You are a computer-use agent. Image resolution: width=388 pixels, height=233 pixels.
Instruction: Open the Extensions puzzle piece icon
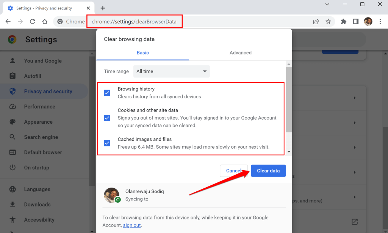click(344, 22)
